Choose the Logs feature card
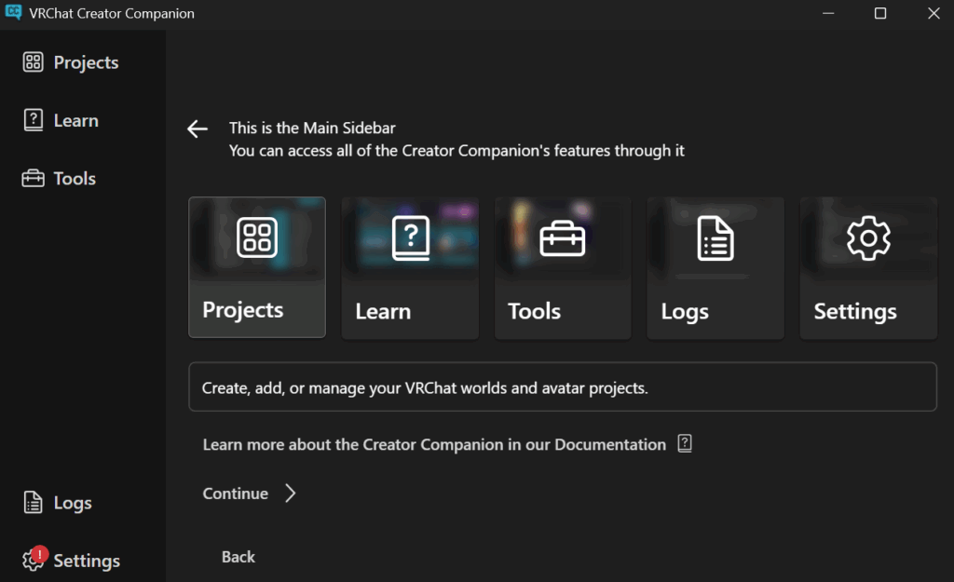Viewport: 954px width, 582px height. point(715,267)
